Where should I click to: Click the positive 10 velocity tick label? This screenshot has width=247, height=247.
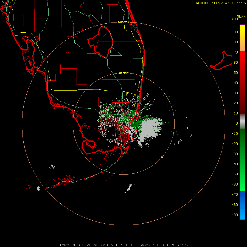tap(236, 113)
